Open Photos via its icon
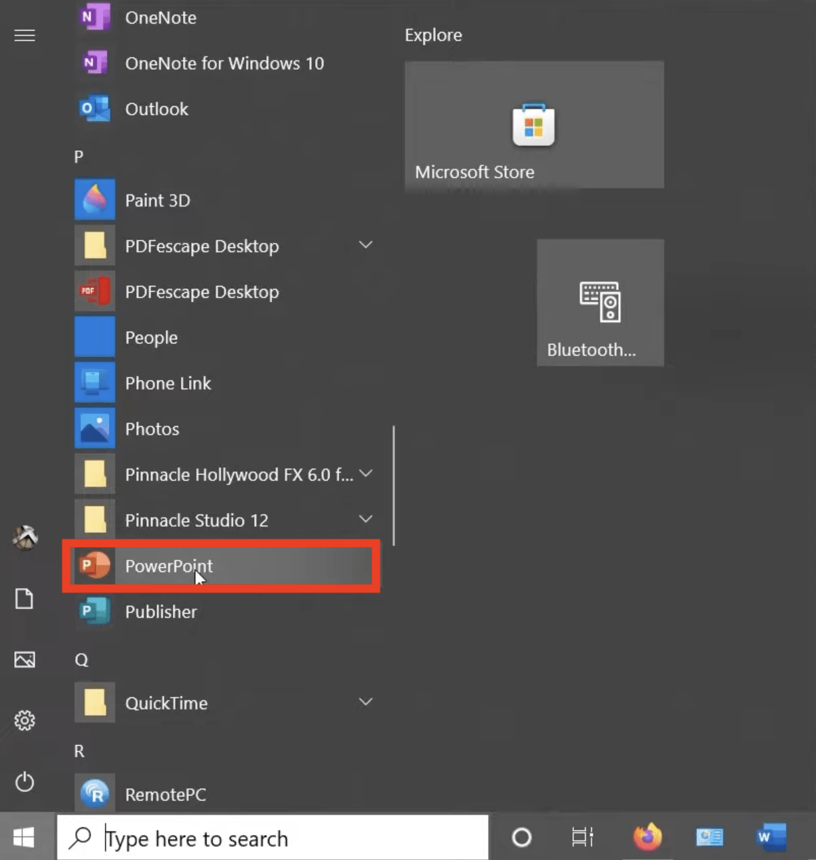 [95, 428]
